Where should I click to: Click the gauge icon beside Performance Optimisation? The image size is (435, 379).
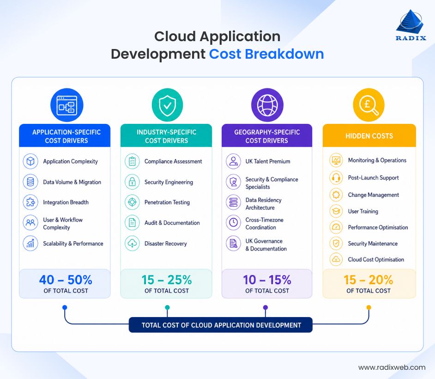pyautogui.click(x=336, y=227)
